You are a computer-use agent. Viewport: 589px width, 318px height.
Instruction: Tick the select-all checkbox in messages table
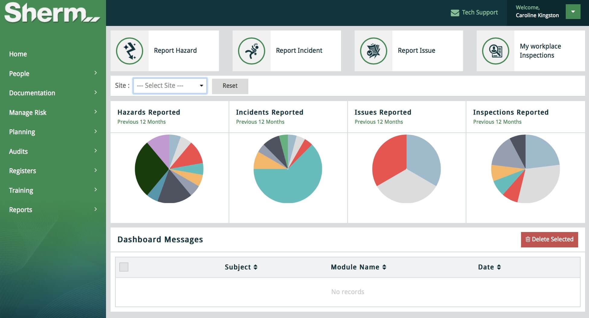point(124,267)
